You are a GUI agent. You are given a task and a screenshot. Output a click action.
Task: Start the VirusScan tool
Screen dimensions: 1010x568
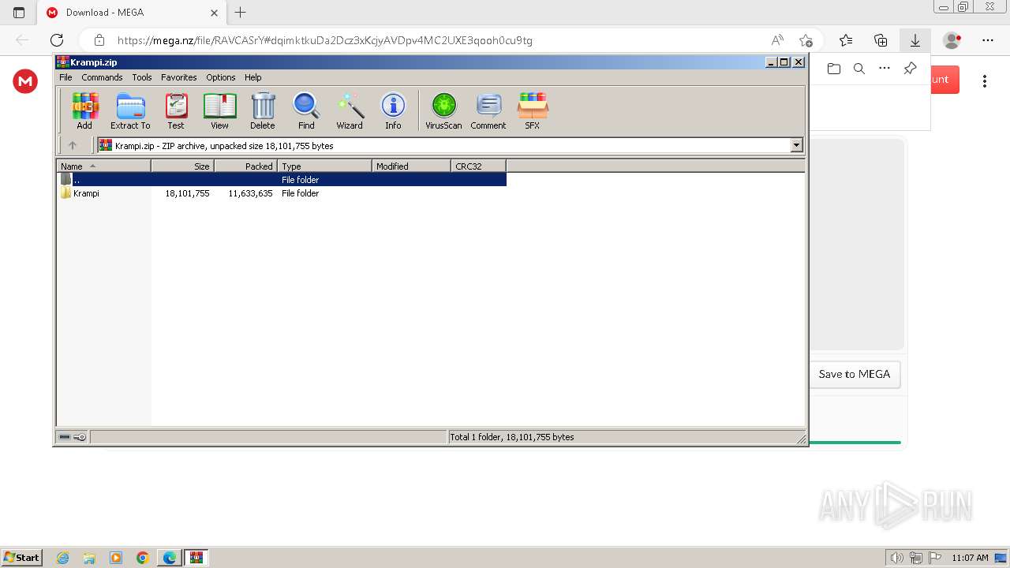point(443,110)
